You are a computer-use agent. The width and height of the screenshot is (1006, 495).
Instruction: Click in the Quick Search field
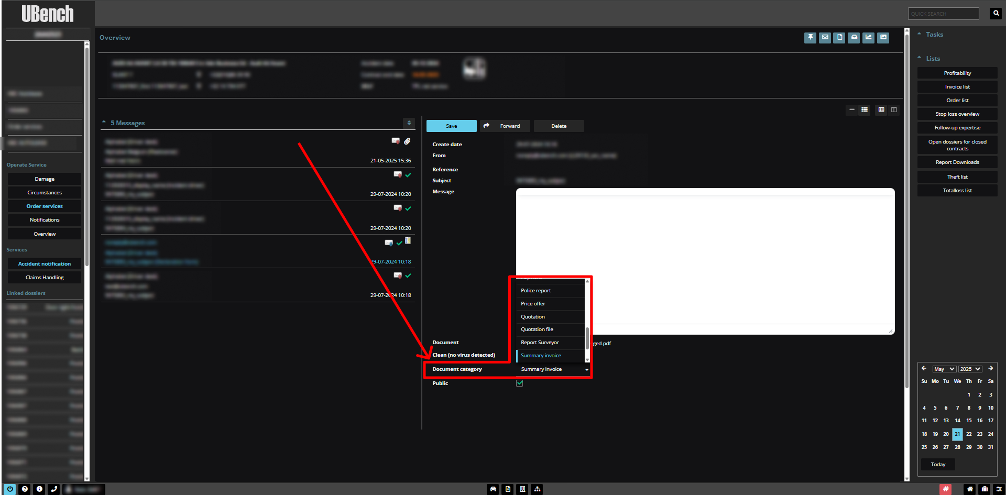pos(943,14)
